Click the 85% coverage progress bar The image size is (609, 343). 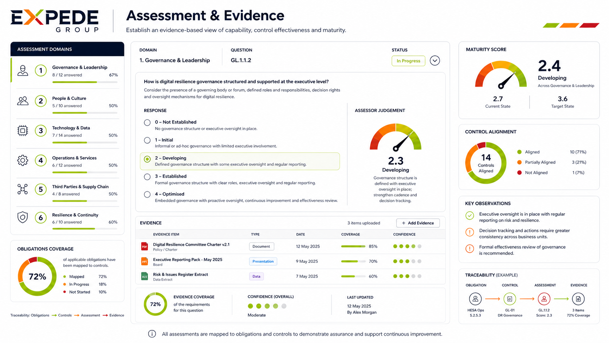click(x=353, y=246)
